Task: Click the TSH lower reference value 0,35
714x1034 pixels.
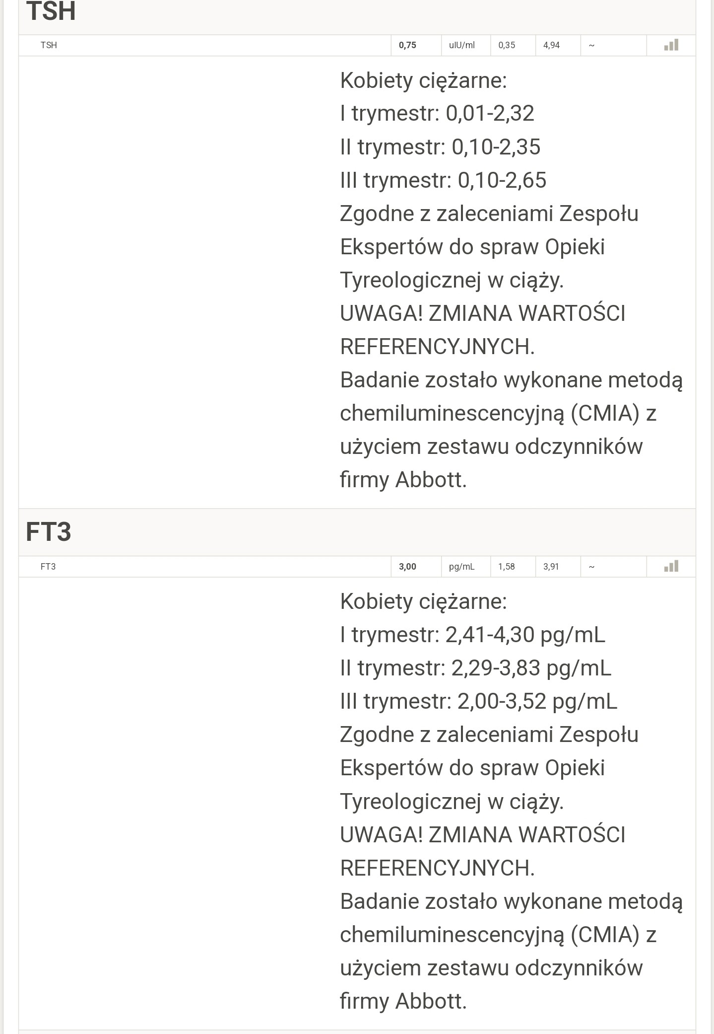Action: [507, 45]
